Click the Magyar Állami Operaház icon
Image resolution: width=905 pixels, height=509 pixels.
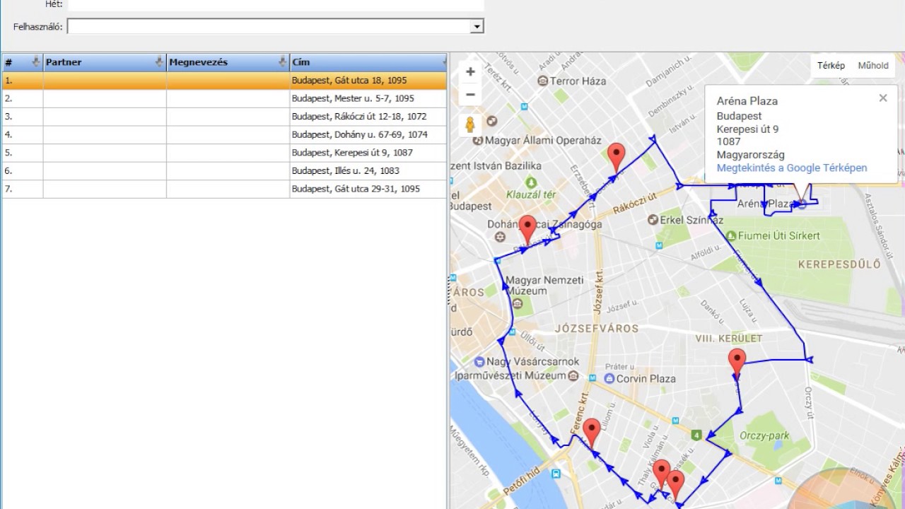coord(478,140)
